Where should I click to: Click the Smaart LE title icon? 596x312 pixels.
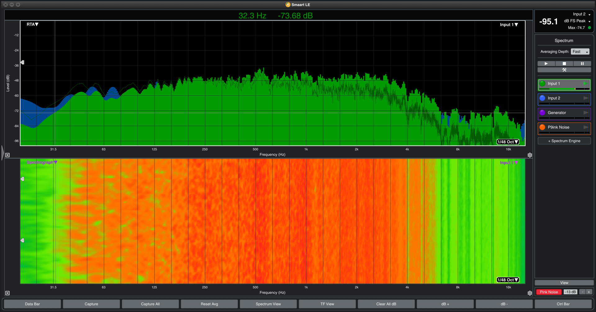tap(288, 5)
